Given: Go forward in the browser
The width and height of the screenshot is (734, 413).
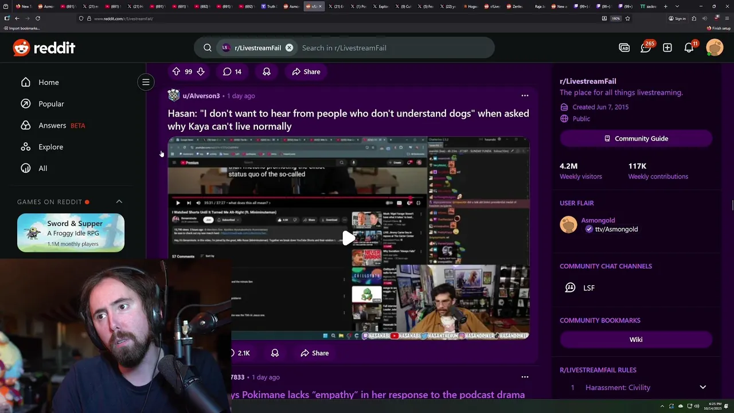Looking at the screenshot, I should [26, 18].
